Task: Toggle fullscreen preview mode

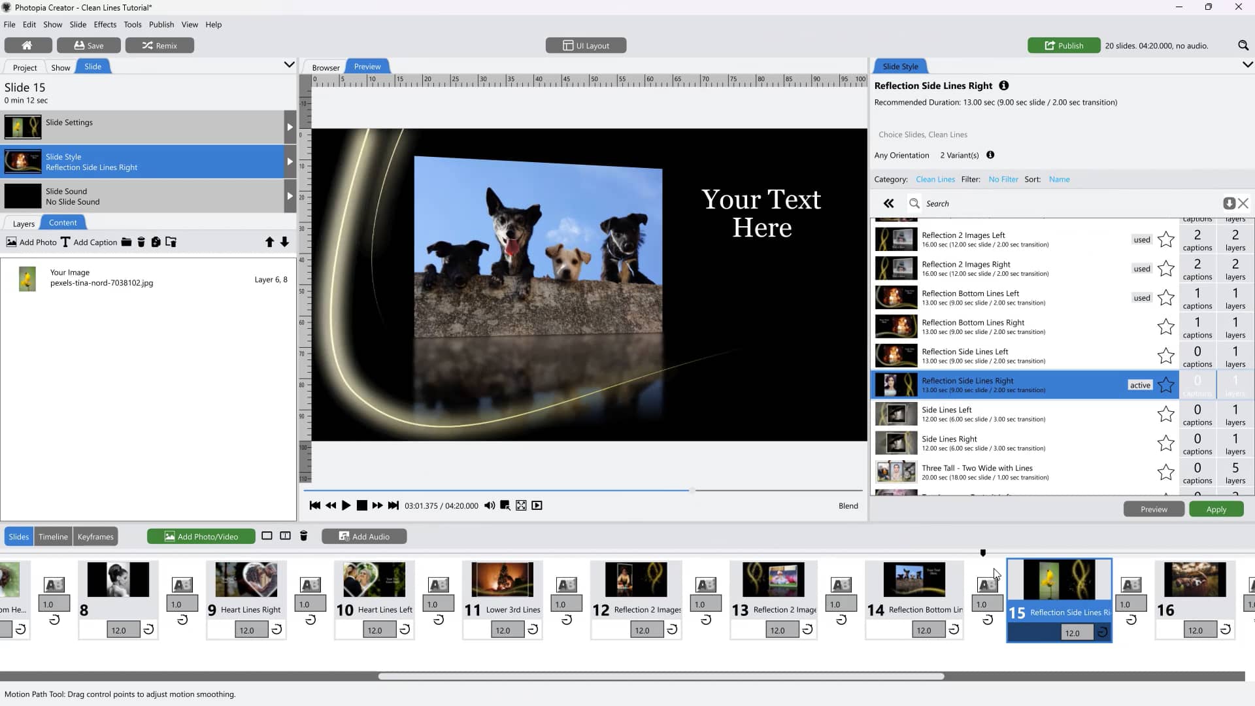Action: click(x=521, y=505)
